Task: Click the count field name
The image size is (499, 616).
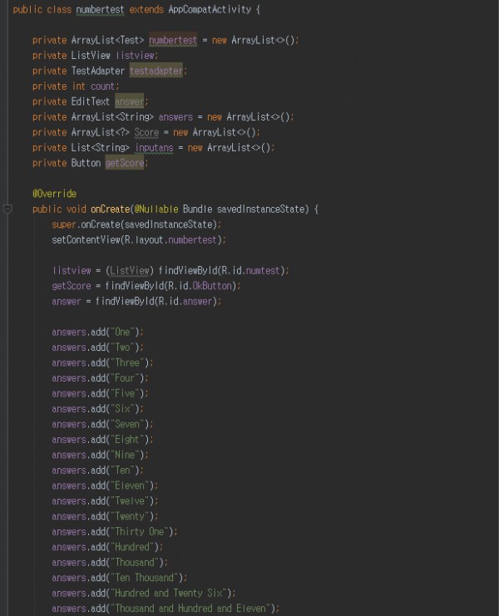Action: click(x=102, y=86)
